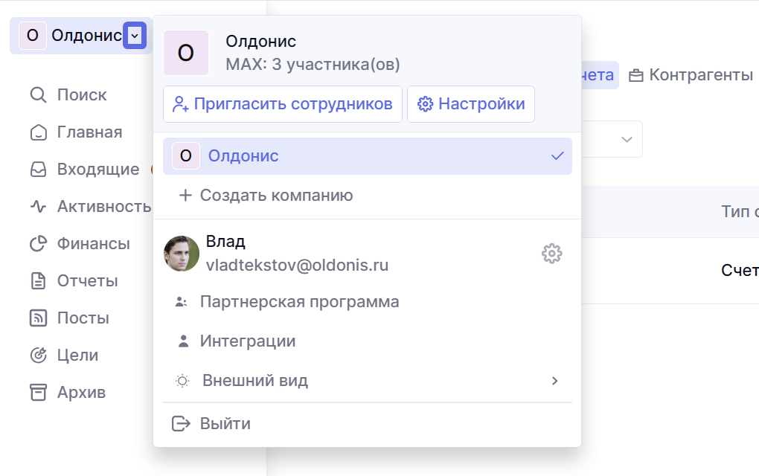Click the Активность pulse icon

pyautogui.click(x=38, y=207)
